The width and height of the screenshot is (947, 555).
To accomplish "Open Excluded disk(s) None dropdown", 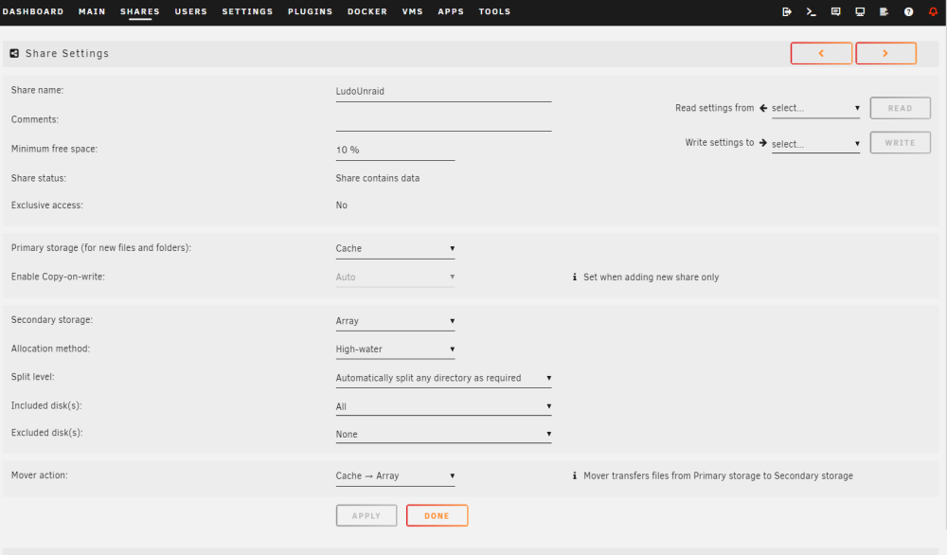I will click(x=443, y=434).
